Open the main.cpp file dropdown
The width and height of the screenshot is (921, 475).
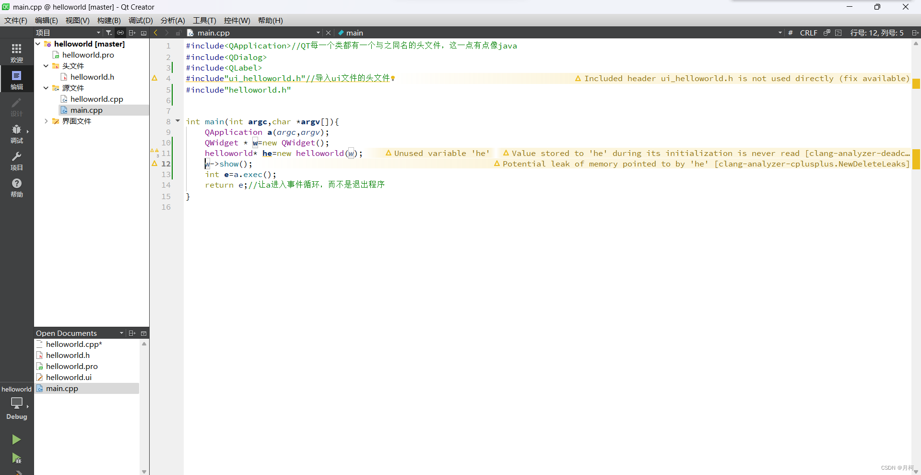318,33
